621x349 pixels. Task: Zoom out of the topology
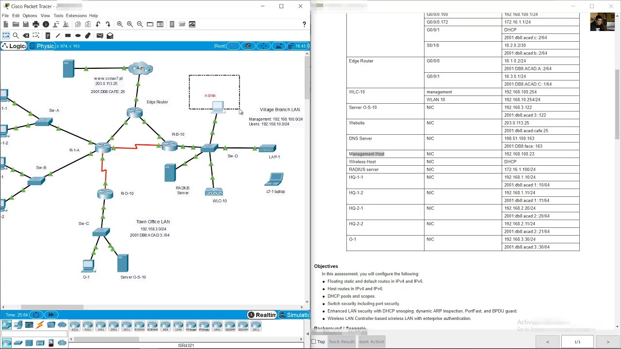click(x=140, y=24)
